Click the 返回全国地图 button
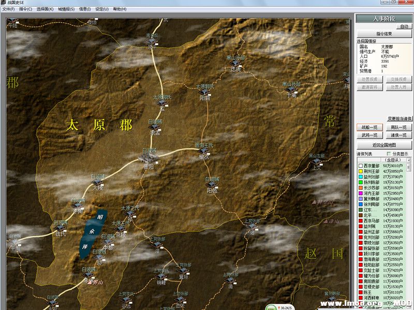Screen dimensions: 414x310 click(383, 145)
